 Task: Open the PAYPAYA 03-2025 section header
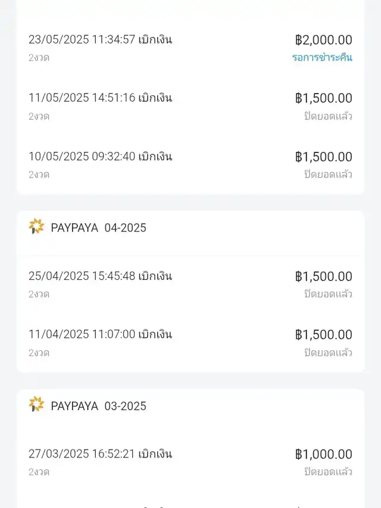[x=98, y=406]
